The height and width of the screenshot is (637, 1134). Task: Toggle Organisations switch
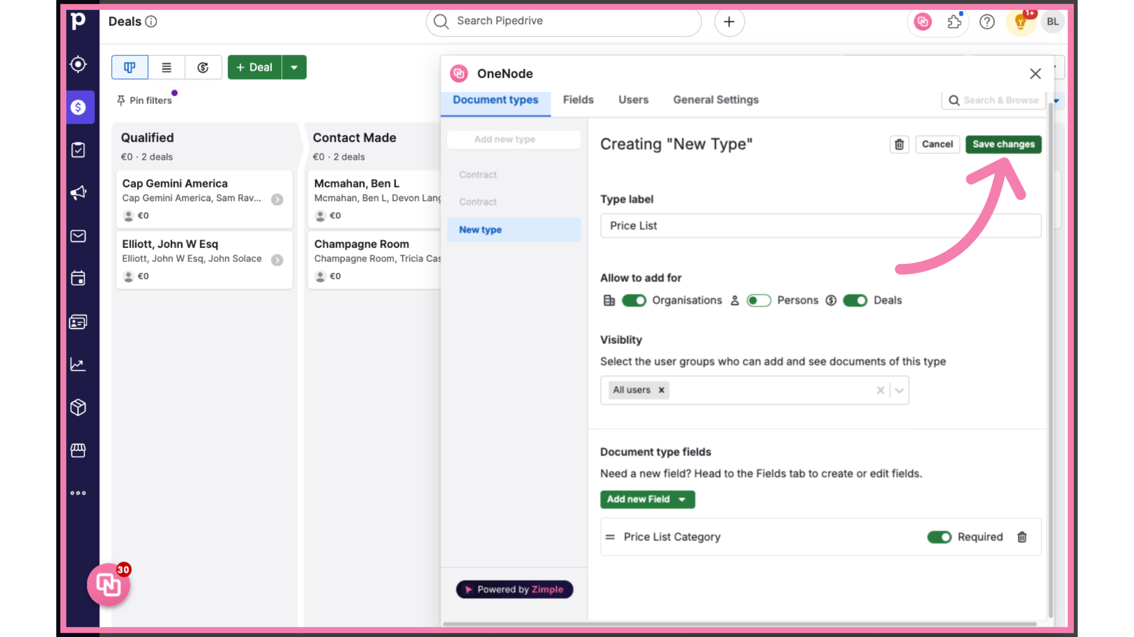coord(634,300)
